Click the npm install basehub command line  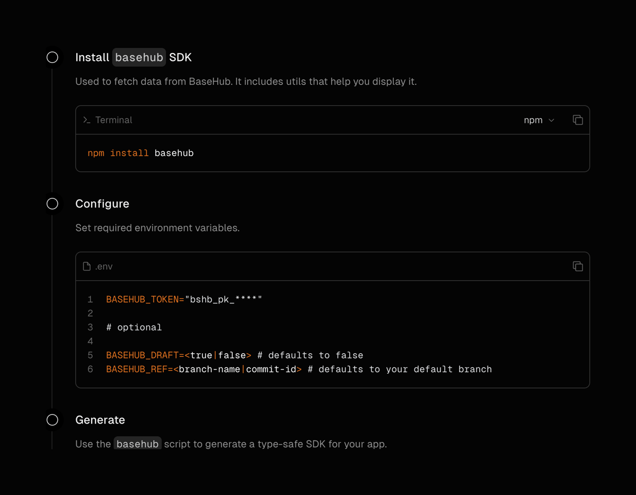tap(140, 152)
